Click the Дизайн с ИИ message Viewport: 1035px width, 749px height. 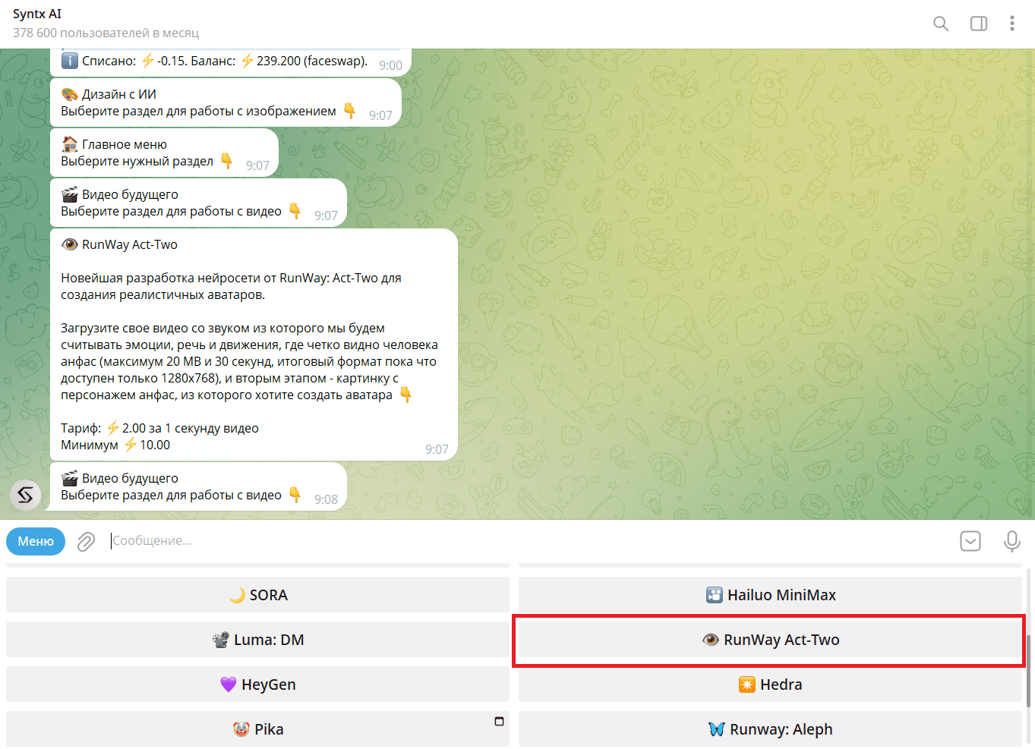click(226, 102)
